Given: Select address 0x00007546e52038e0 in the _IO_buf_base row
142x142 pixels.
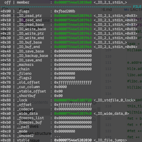Looking at the screenshot, I should pos(73,42).
